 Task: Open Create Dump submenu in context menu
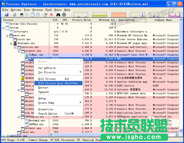pos(58,103)
